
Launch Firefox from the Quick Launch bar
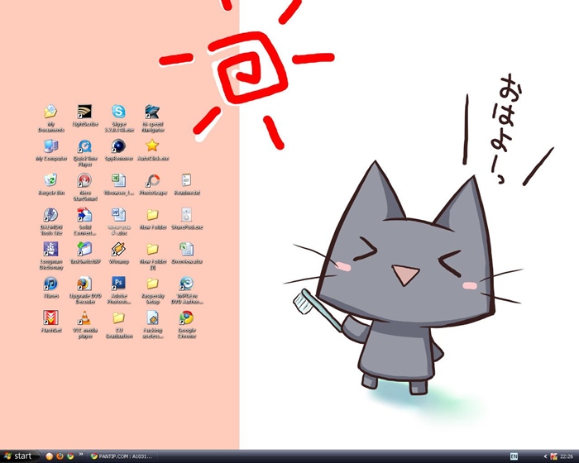coord(60,456)
